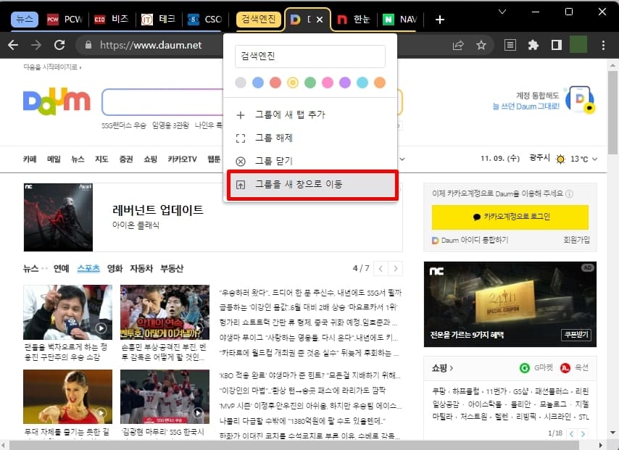Click the back navigation arrow
Screen dimensions: 619x450
pos(14,43)
